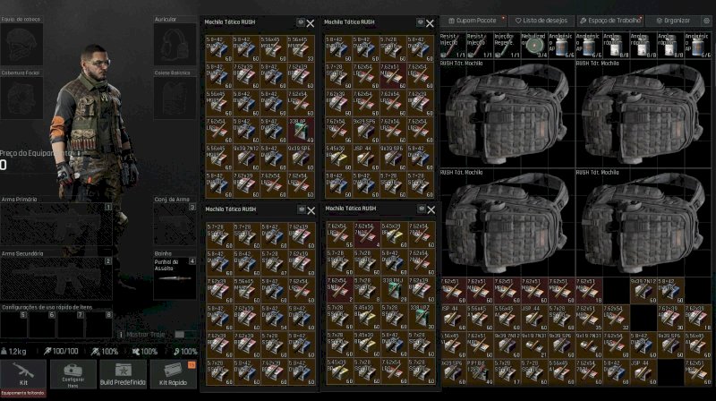Select the Equip. de cabeça helmet slot
716x401 pixels.
point(21,44)
